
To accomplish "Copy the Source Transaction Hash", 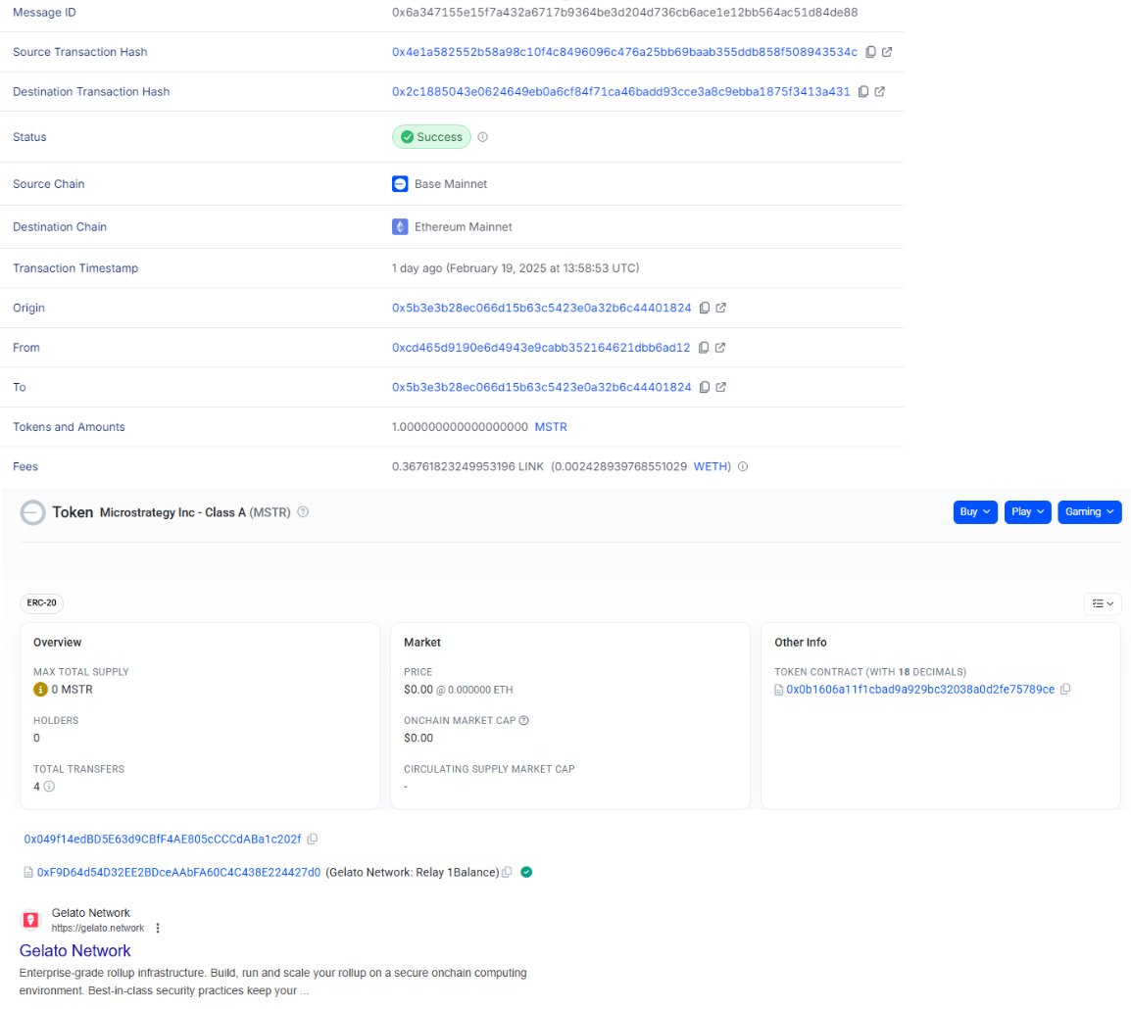I will [870, 52].
